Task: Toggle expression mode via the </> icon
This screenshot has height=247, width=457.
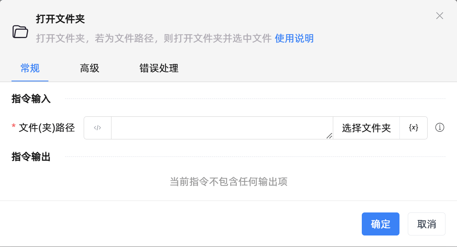Action: 97,127
